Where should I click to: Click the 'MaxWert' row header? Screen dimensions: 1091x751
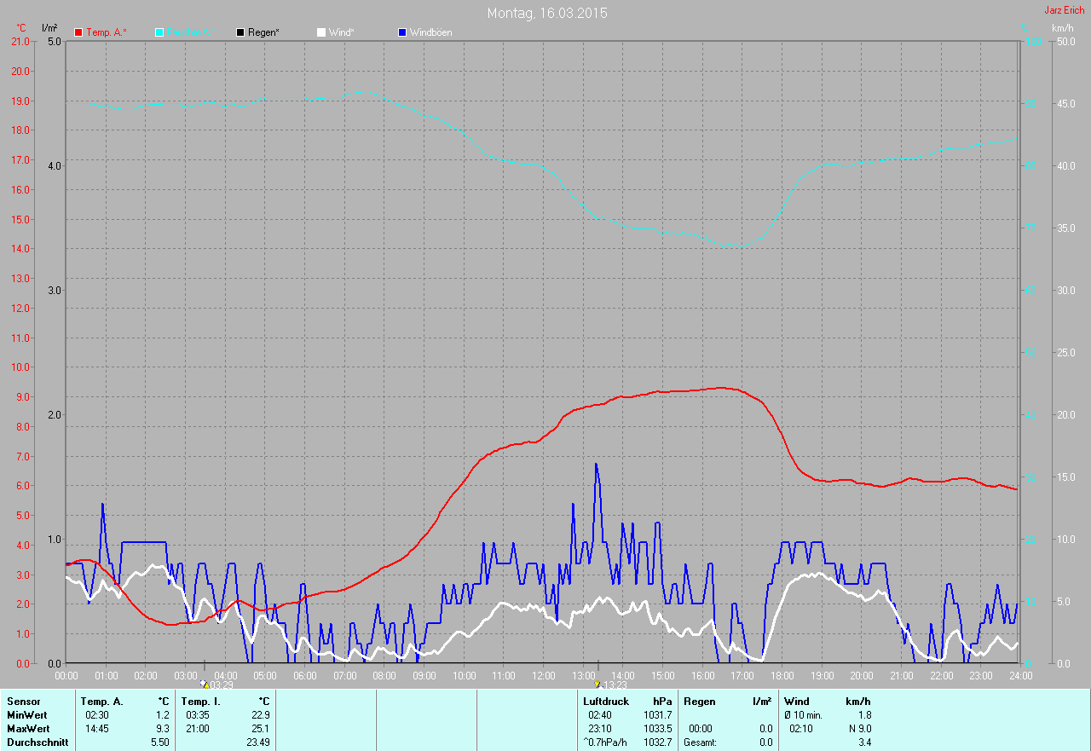tap(27, 729)
